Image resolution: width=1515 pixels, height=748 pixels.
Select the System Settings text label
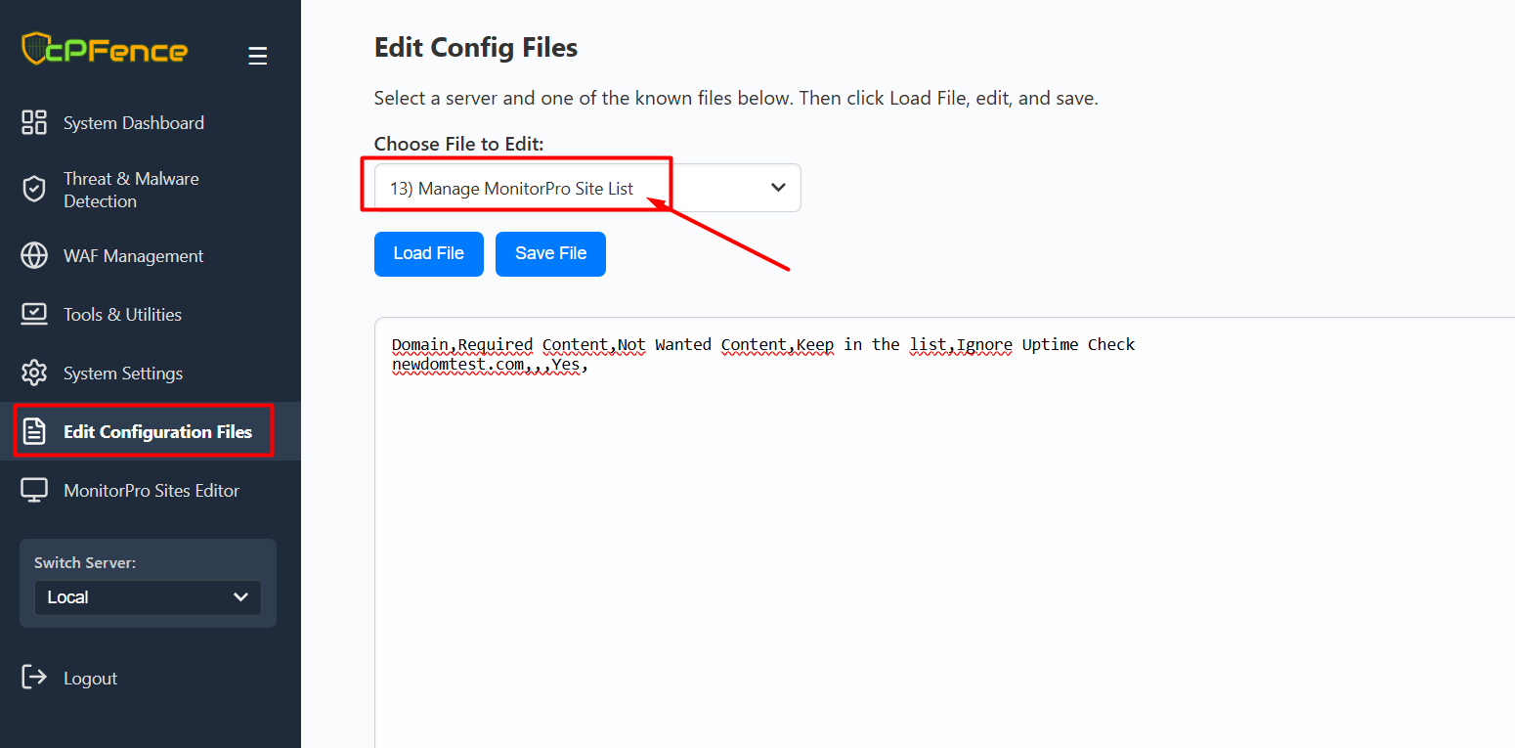pos(123,374)
